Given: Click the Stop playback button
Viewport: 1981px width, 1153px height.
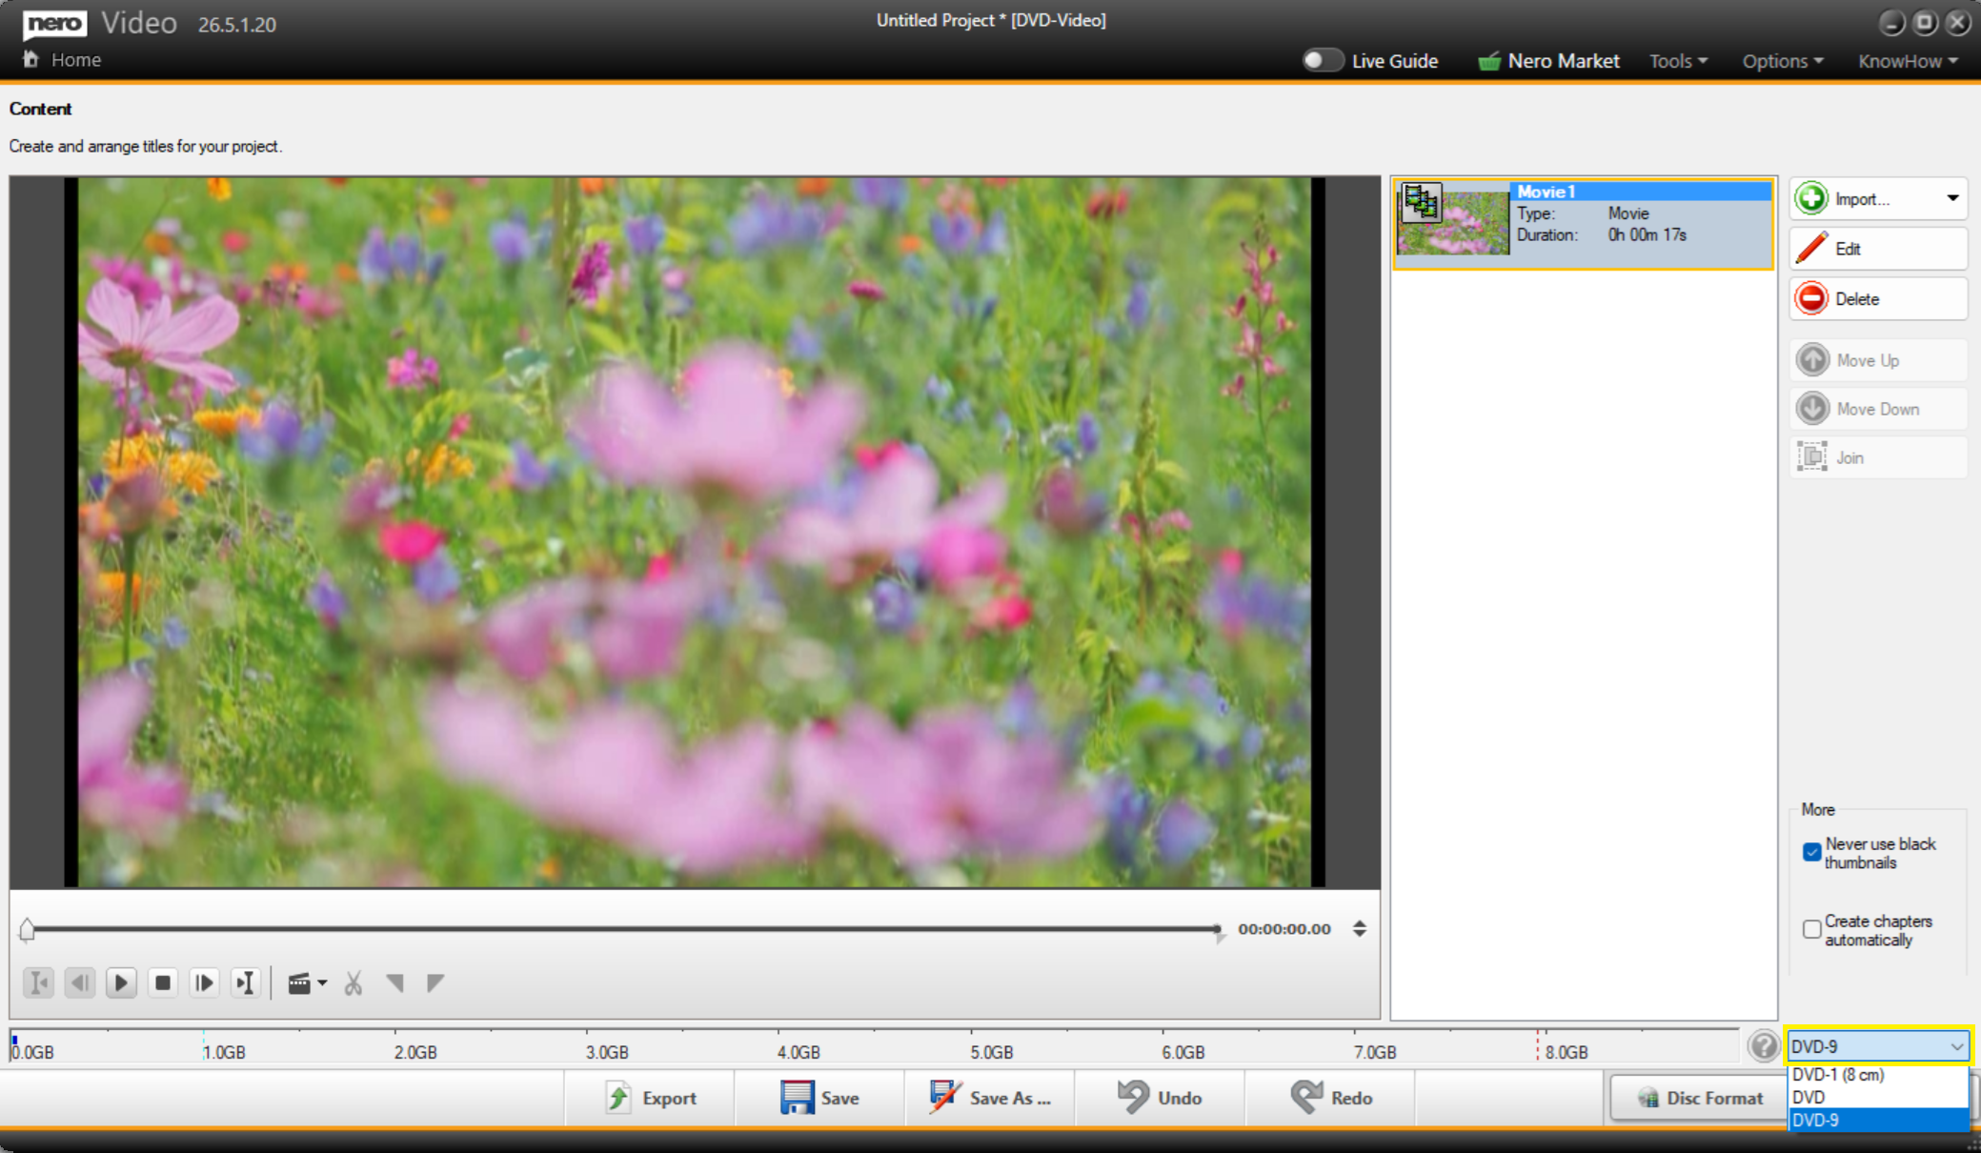Looking at the screenshot, I should (x=163, y=982).
